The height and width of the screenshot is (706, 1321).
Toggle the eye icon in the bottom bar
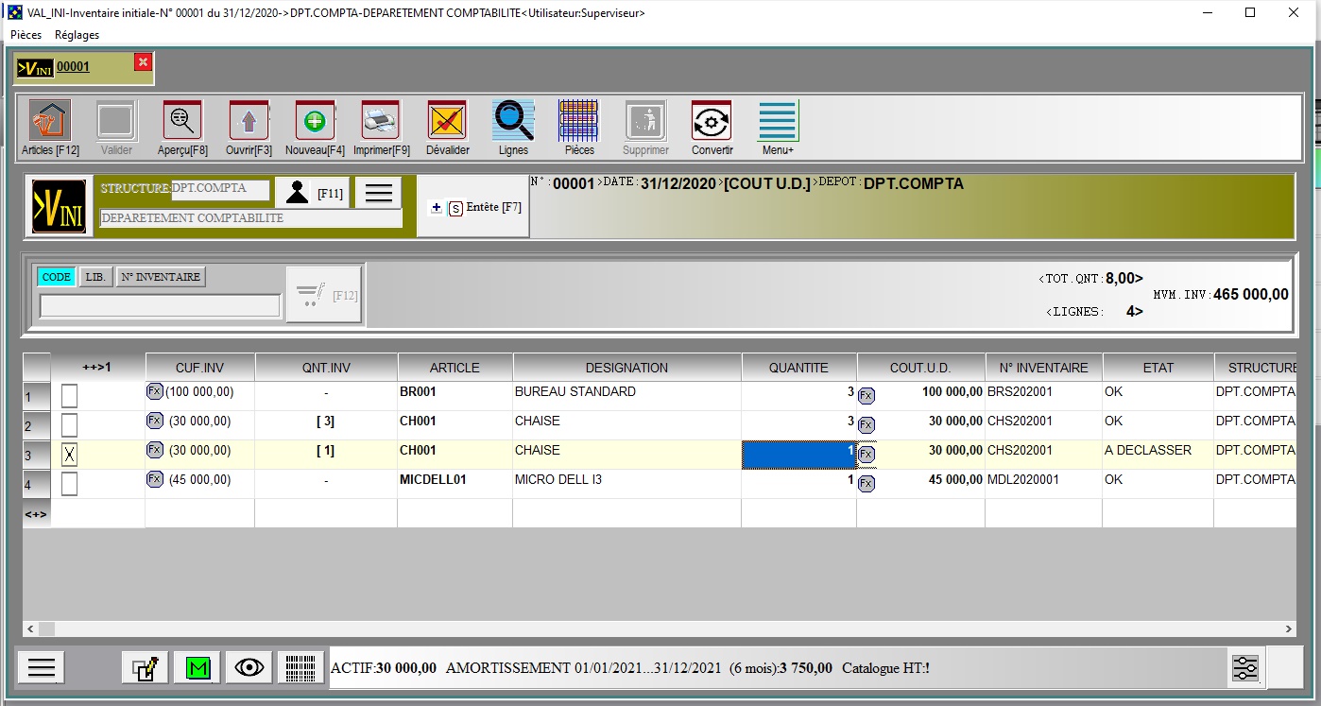coord(249,667)
